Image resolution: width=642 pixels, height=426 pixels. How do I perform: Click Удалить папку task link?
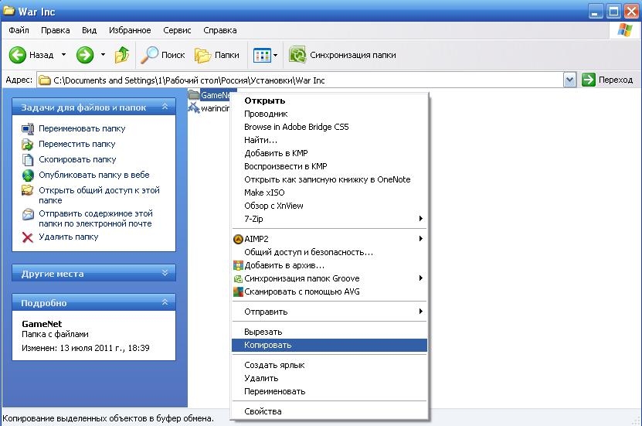pyautogui.click(x=69, y=237)
